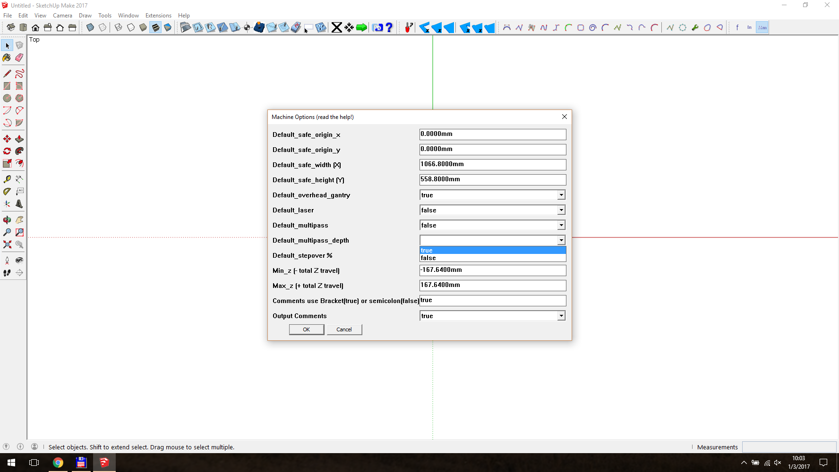
Task: Expand the Default_overhead_gantry dropdown
Action: tap(561, 195)
